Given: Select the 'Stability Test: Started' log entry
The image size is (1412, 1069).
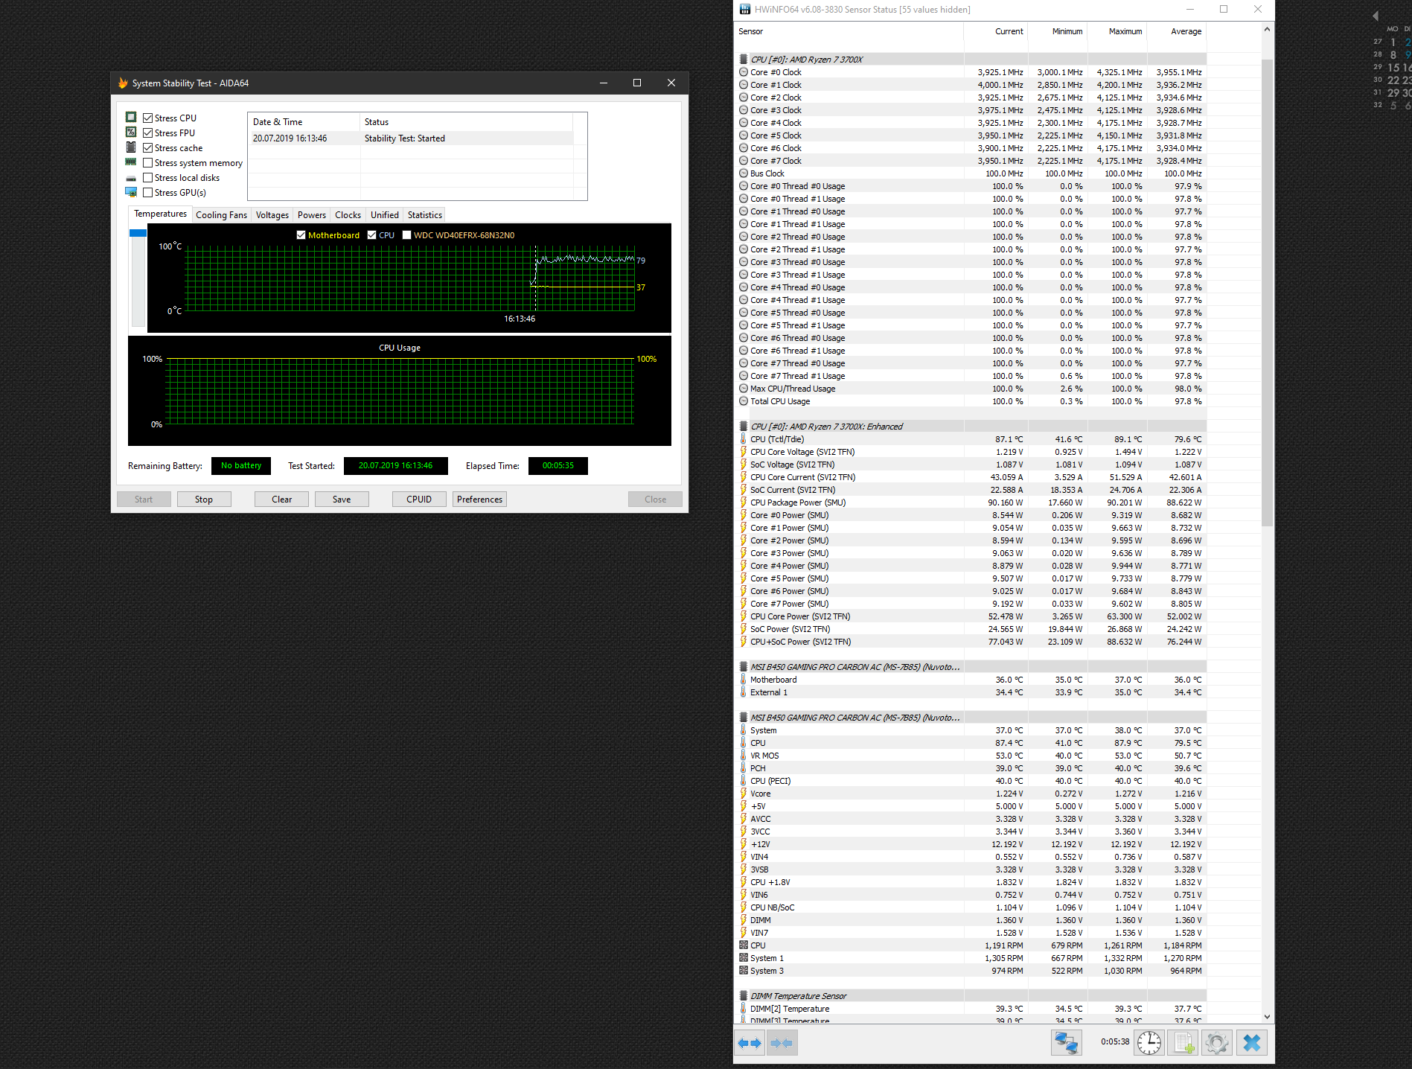Looking at the screenshot, I should [411, 138].
